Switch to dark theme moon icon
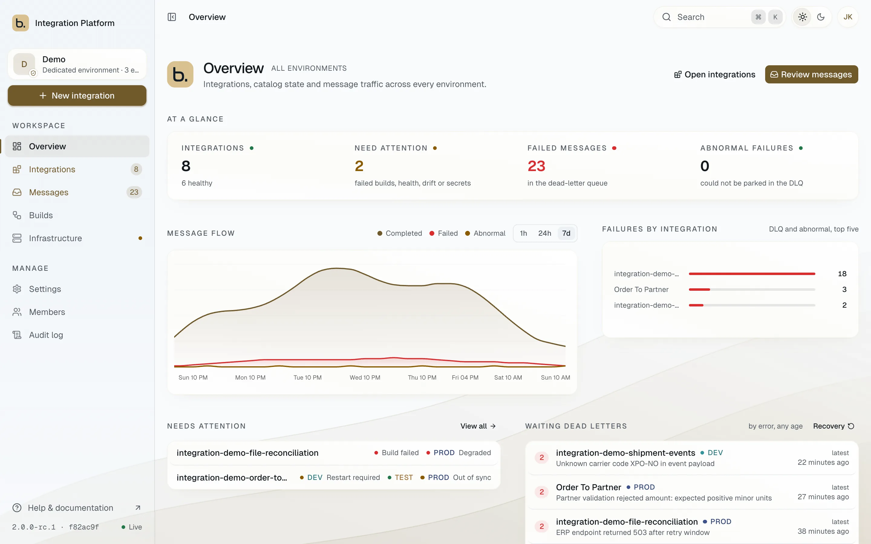The image size is (871, 544). 820,17
